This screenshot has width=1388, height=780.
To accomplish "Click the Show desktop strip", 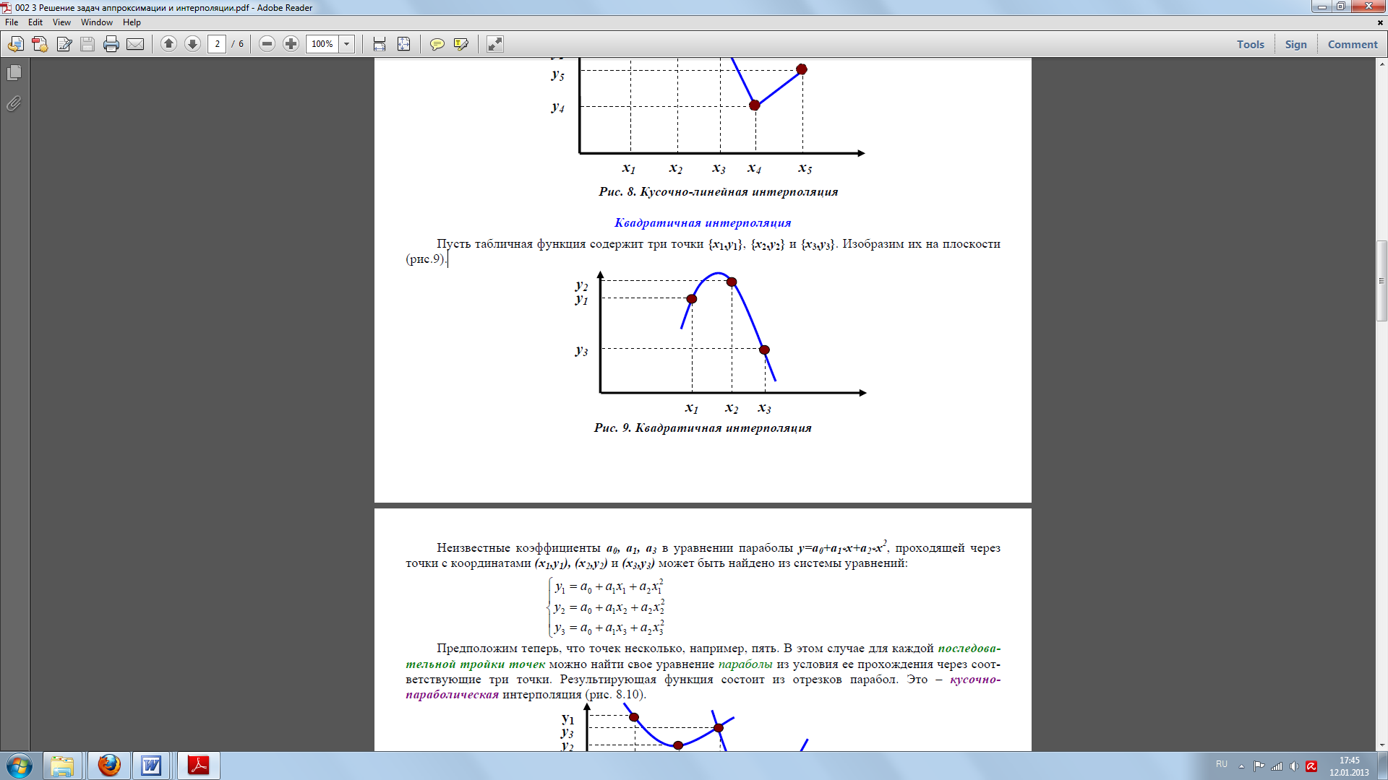I will point(1382,766).
